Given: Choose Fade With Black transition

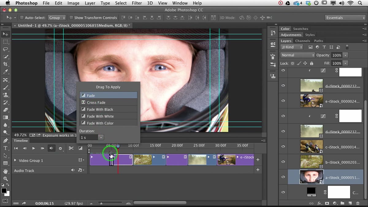Looking at the screenshot, I should pyautogui.click(x=108, y=109).
